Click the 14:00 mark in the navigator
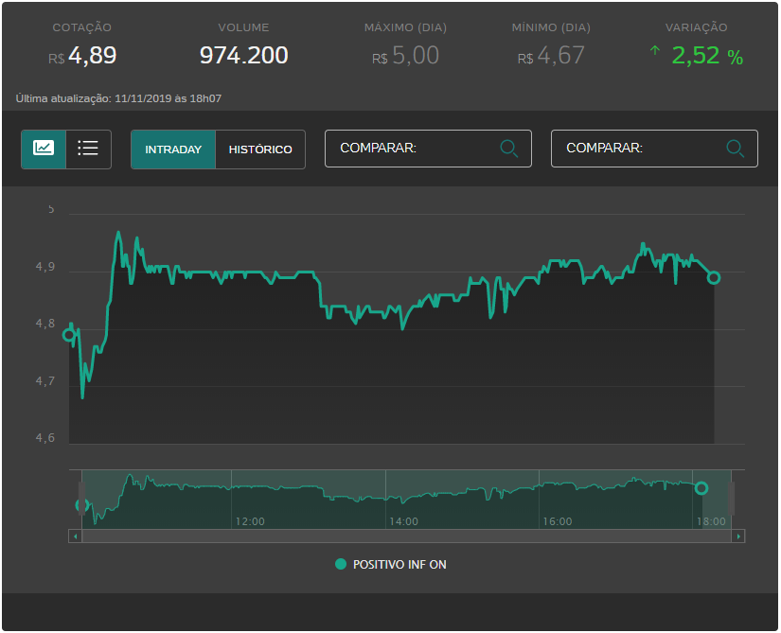The width and height of the screenshot is (781, 633). pos(403,521)
